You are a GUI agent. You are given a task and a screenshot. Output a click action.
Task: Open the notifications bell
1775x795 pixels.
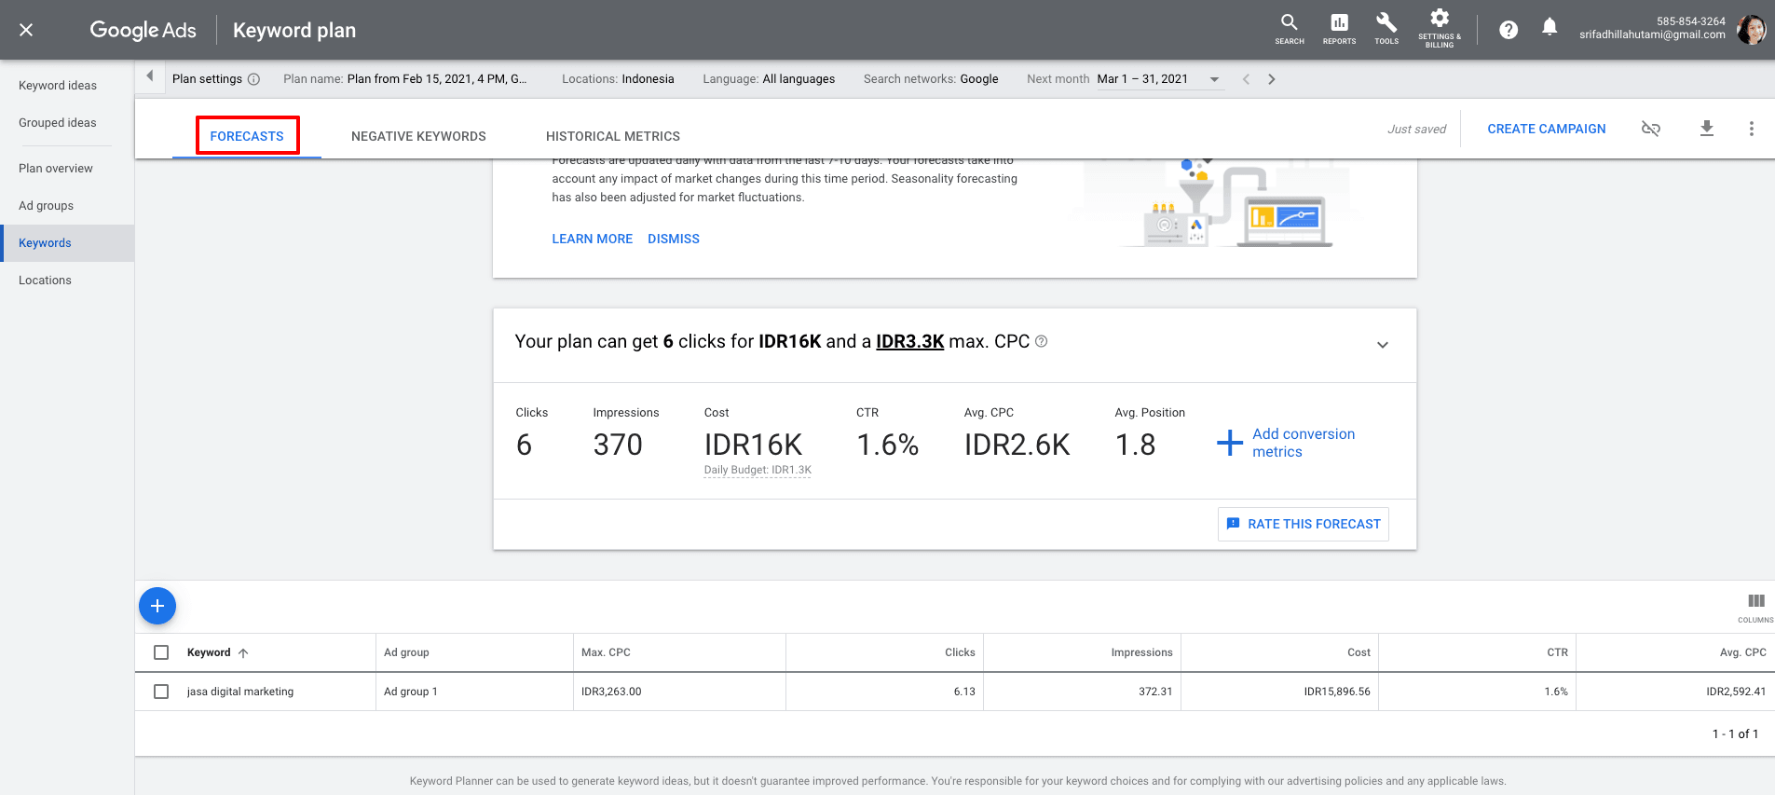click(x=1550, y=28)
